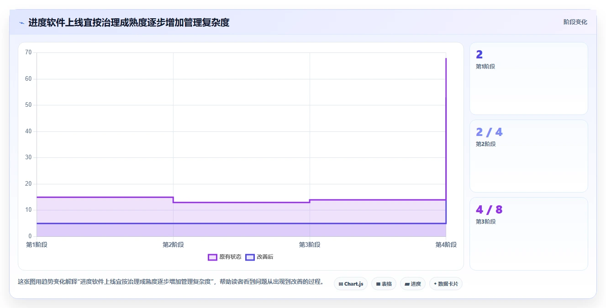This screenshot has width=606, height=308.
Task: Click the 阶段变化 label in header
Action: coord(575,22)
